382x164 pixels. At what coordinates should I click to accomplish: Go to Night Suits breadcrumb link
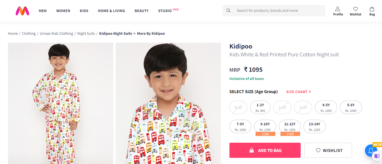(x=86, y=33)
